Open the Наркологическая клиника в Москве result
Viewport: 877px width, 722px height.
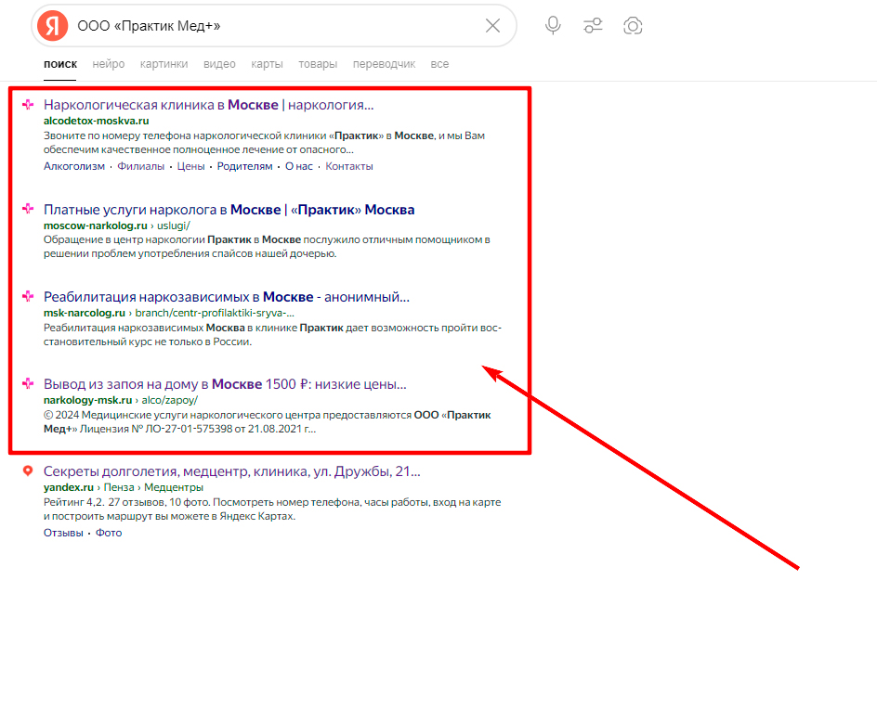(208, 105)
